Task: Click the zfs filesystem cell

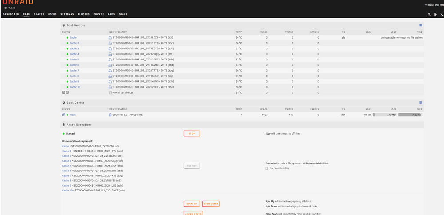Action: (x=344, y=38)
